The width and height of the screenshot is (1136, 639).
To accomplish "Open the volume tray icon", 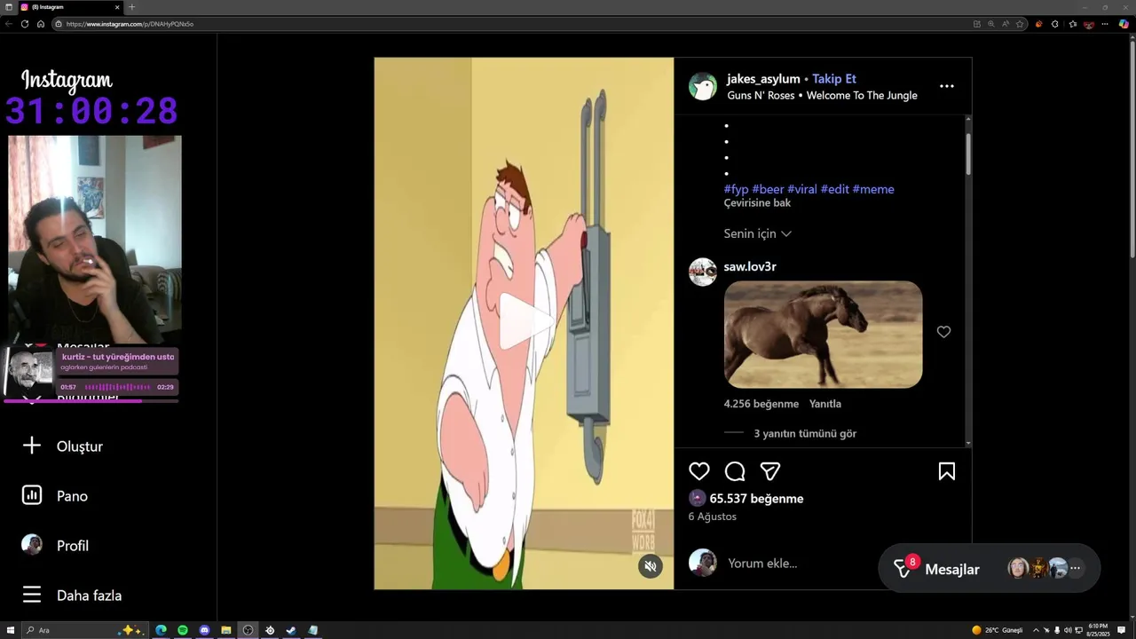I will (1068, 630).
